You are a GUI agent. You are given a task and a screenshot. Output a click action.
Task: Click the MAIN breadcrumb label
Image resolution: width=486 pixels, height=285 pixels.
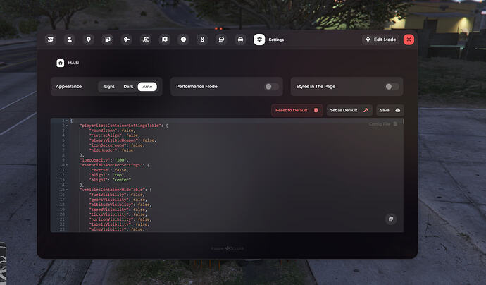(73, 63)
